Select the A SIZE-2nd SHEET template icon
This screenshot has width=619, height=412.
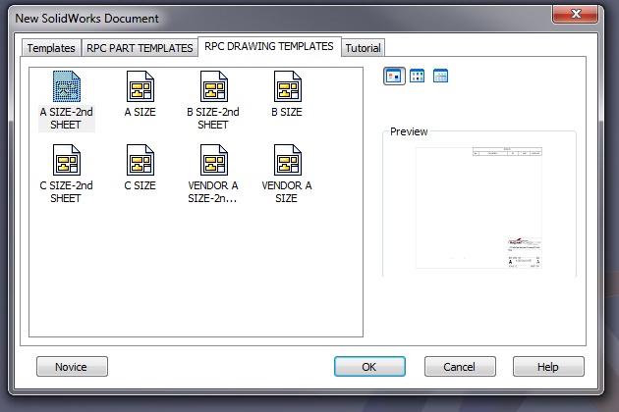click(67, 86)
